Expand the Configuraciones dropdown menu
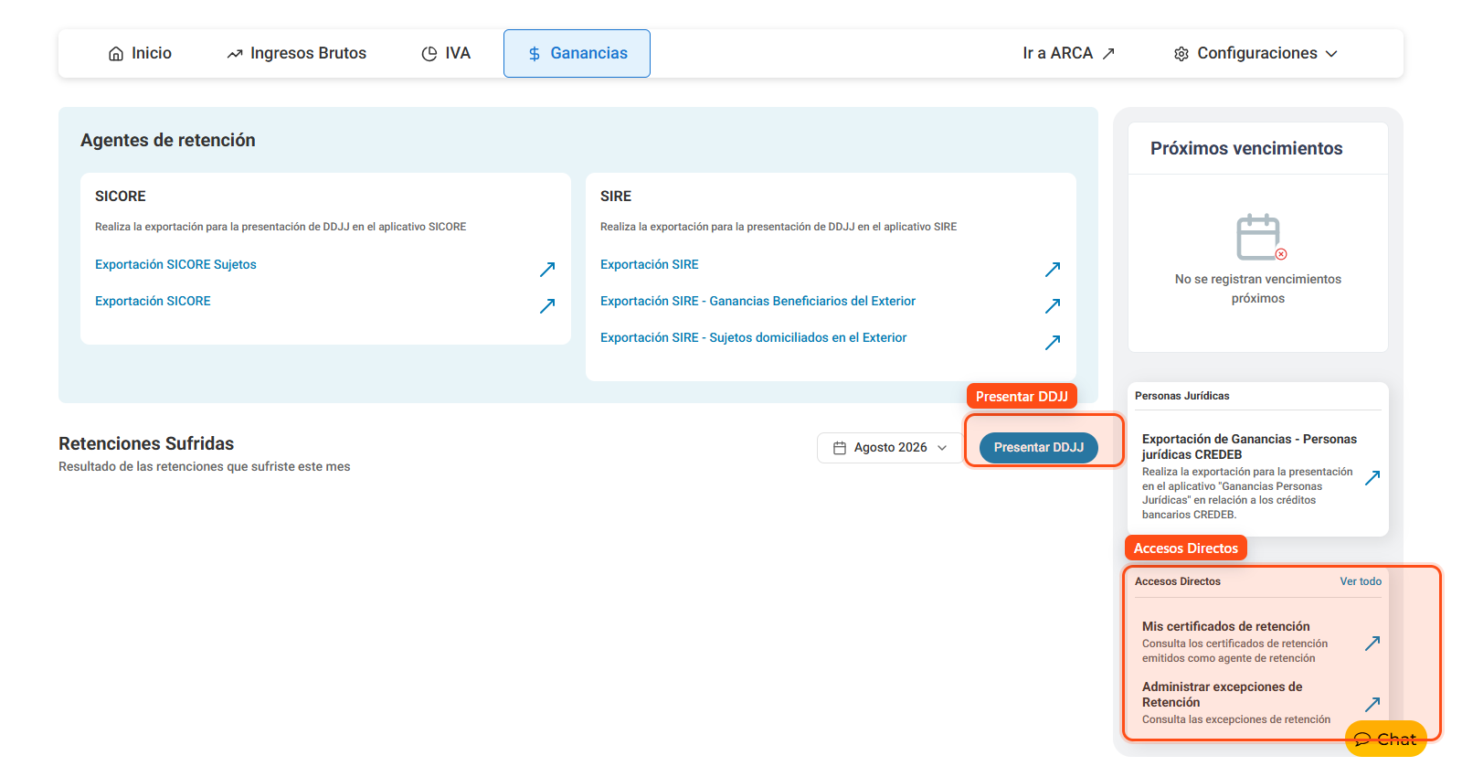 pos(1255,53)
